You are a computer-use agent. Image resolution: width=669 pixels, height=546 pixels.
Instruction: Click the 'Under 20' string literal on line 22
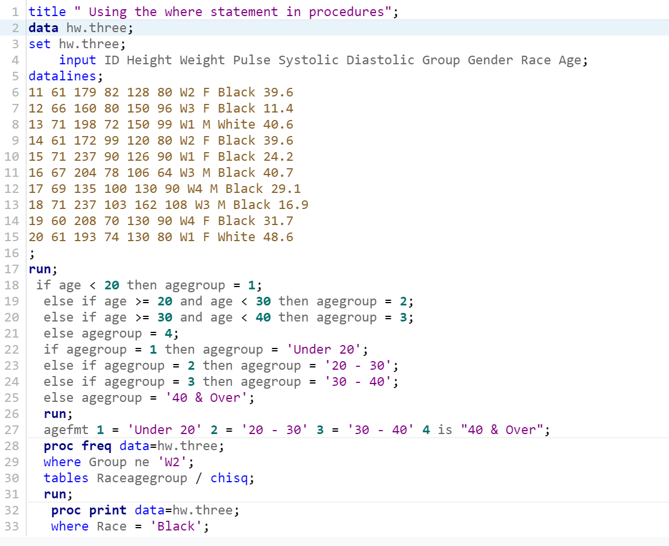pos(327,349)
